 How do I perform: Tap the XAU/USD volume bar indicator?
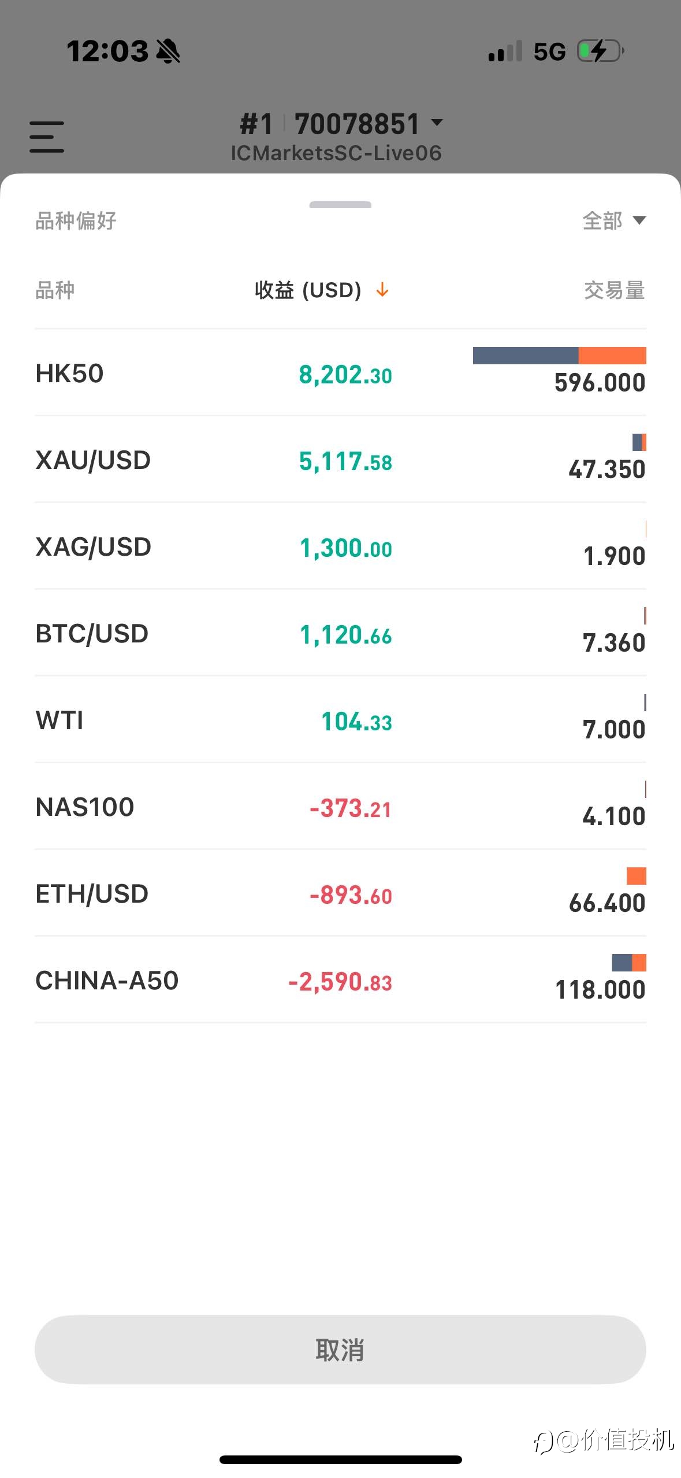639,442
